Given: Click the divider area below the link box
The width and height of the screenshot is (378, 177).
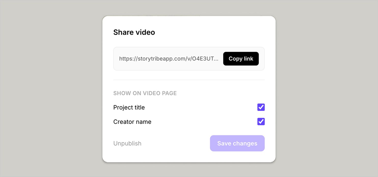Looking at the screenshot, I should [x=189, y=79].
